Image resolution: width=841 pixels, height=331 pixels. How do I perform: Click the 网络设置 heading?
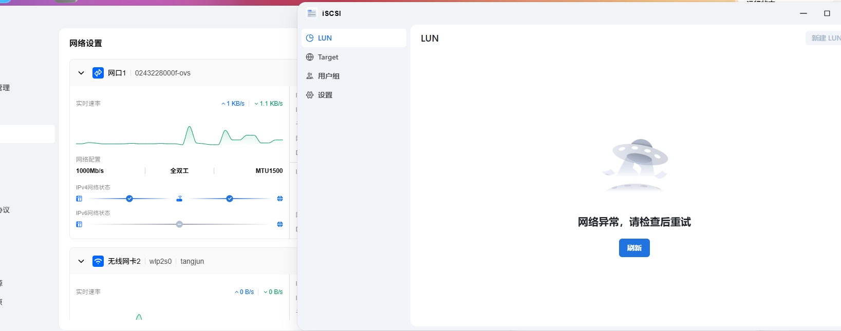coord(86,43)
